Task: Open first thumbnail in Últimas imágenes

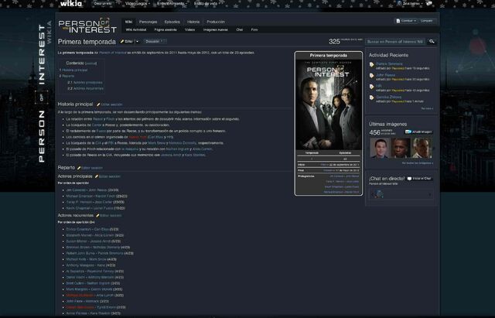Action: click(380, 148)
